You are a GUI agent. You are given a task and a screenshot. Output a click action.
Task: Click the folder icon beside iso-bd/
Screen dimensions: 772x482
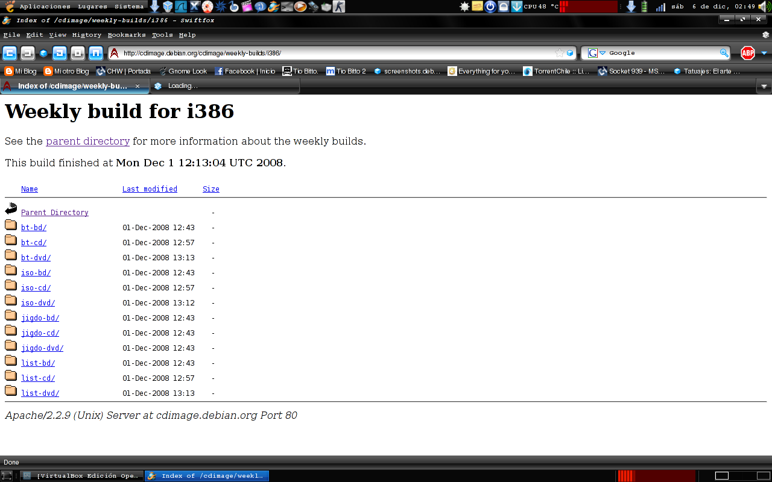(x=11, y=270)
